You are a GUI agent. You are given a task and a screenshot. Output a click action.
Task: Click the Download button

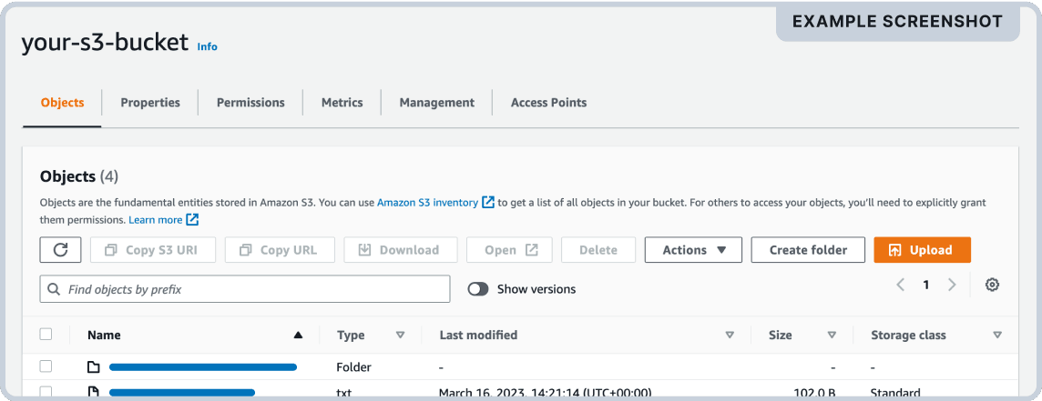[400, 250]
